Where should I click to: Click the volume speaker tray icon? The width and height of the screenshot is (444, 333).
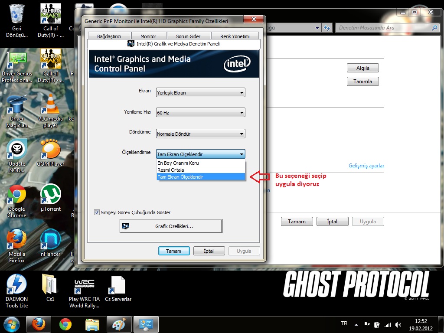pyautogui.click(x=398, y=325)
